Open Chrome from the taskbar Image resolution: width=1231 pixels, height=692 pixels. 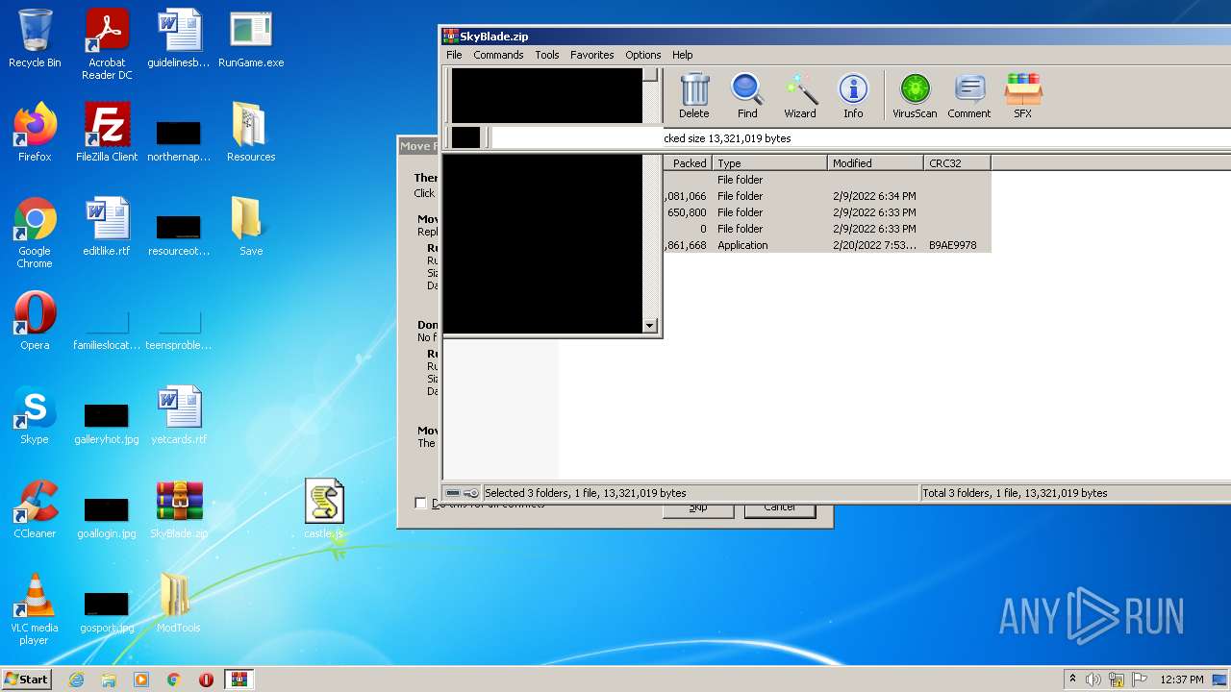click(174, 680)
